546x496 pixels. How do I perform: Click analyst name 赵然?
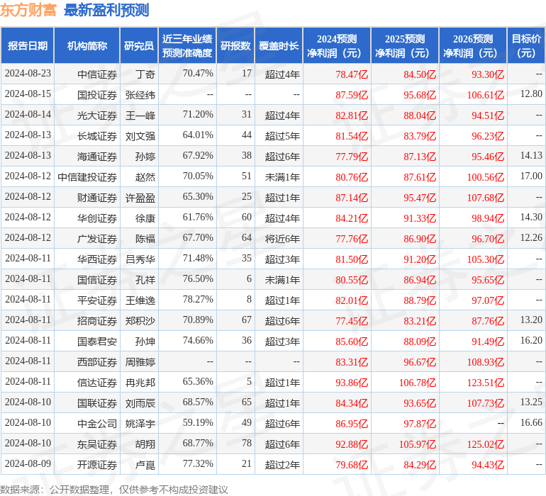(145, 177)
